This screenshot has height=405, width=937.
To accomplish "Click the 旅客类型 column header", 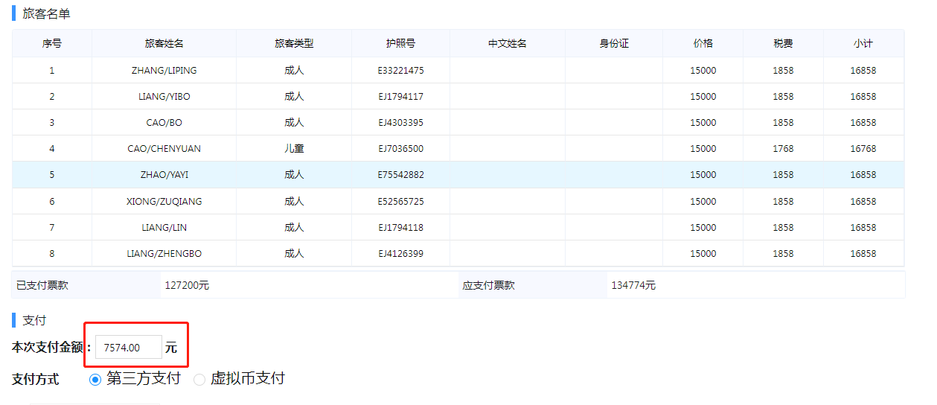I will click(x=294, y=44).
